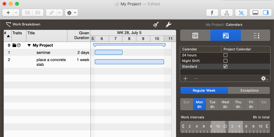The height and width of the screenshot is (137, 274).
Task: Click the concrete slab Gantt bar
Action: 129,62
